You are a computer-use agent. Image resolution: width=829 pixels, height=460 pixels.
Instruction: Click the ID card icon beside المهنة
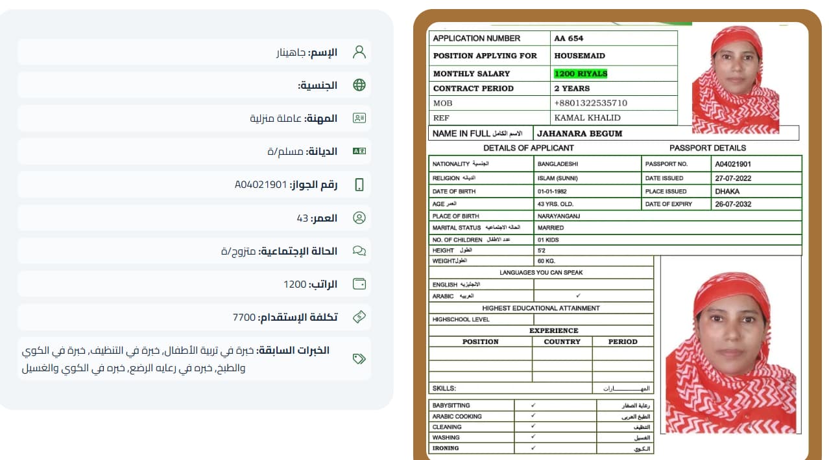tap(359, 118)
